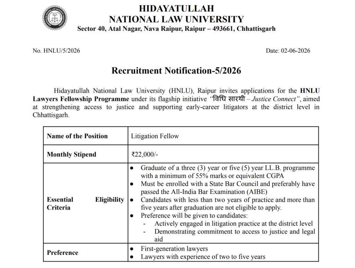This screenshot has height=268, width=355.
Task: Click 'Recruitment Notification-5/2026' title
Action: click(x=176, y=71)
